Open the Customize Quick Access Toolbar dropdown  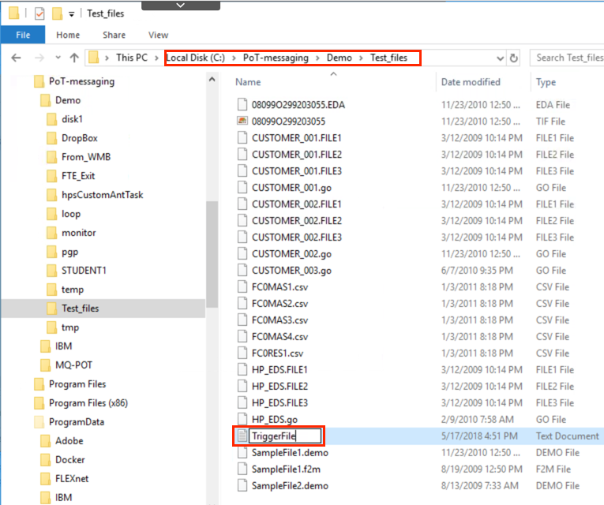(72, 15)
